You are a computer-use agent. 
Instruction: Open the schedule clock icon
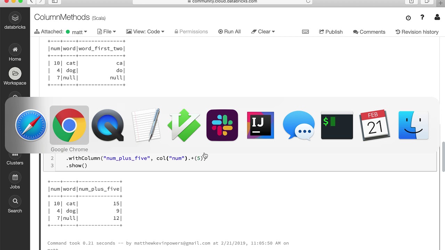pyautogui.click(x=408, y=18)
